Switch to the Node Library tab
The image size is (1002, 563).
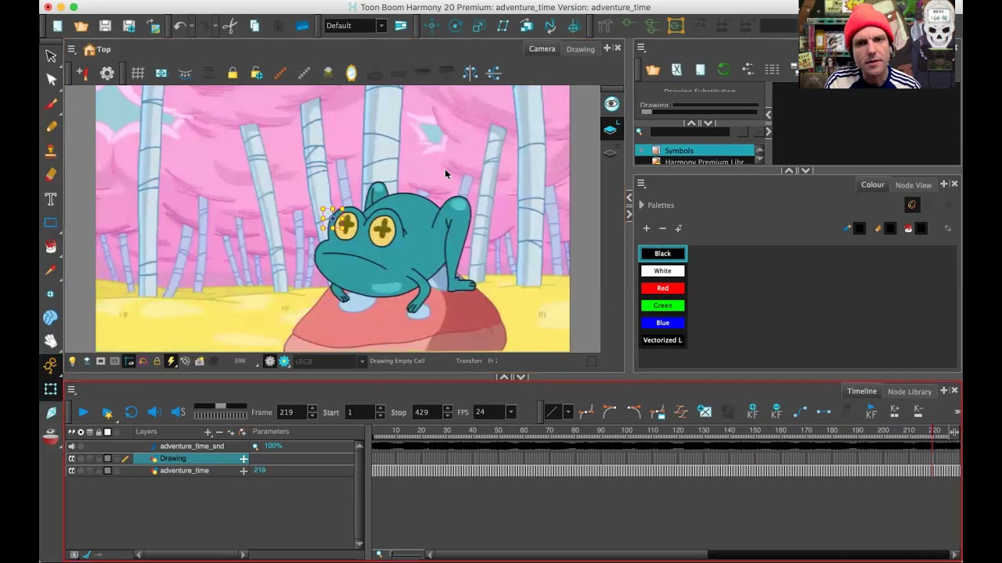pyautogui.click(x=910, y=392)
